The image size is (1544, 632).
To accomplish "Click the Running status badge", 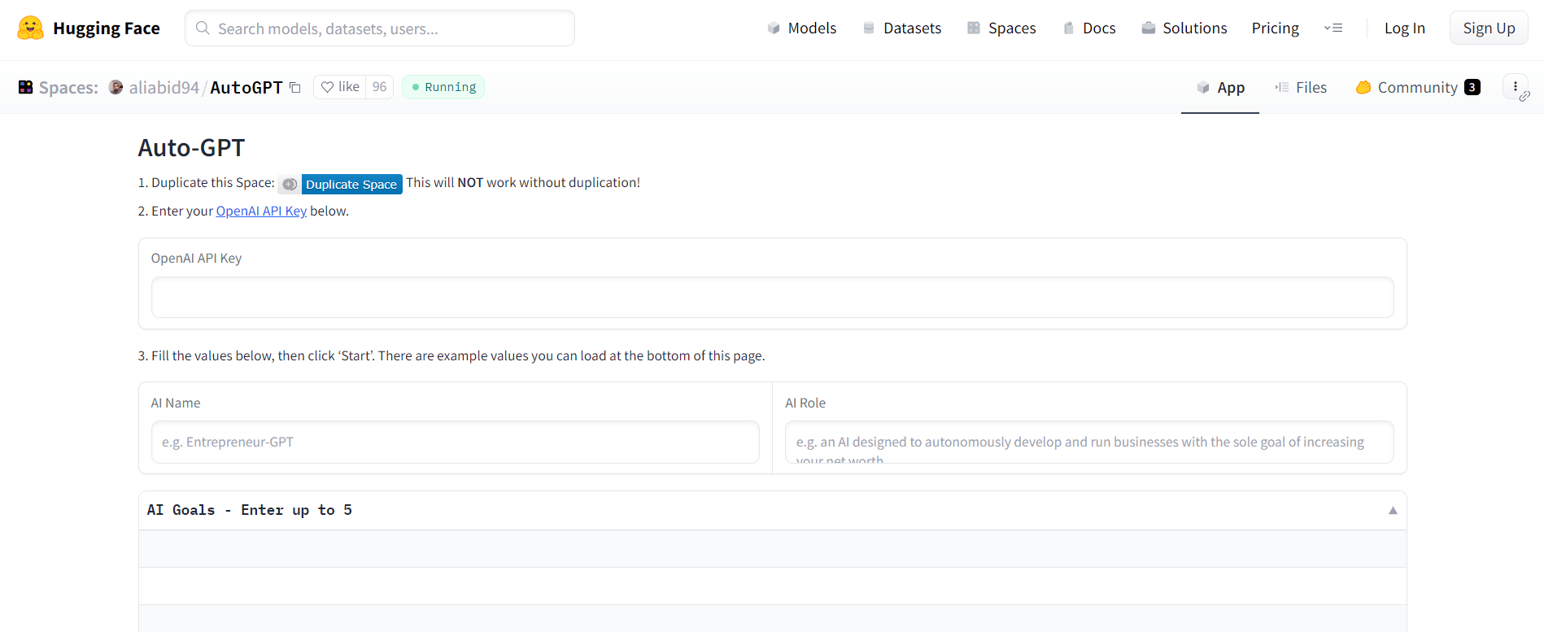I will (x=443, y=87).
